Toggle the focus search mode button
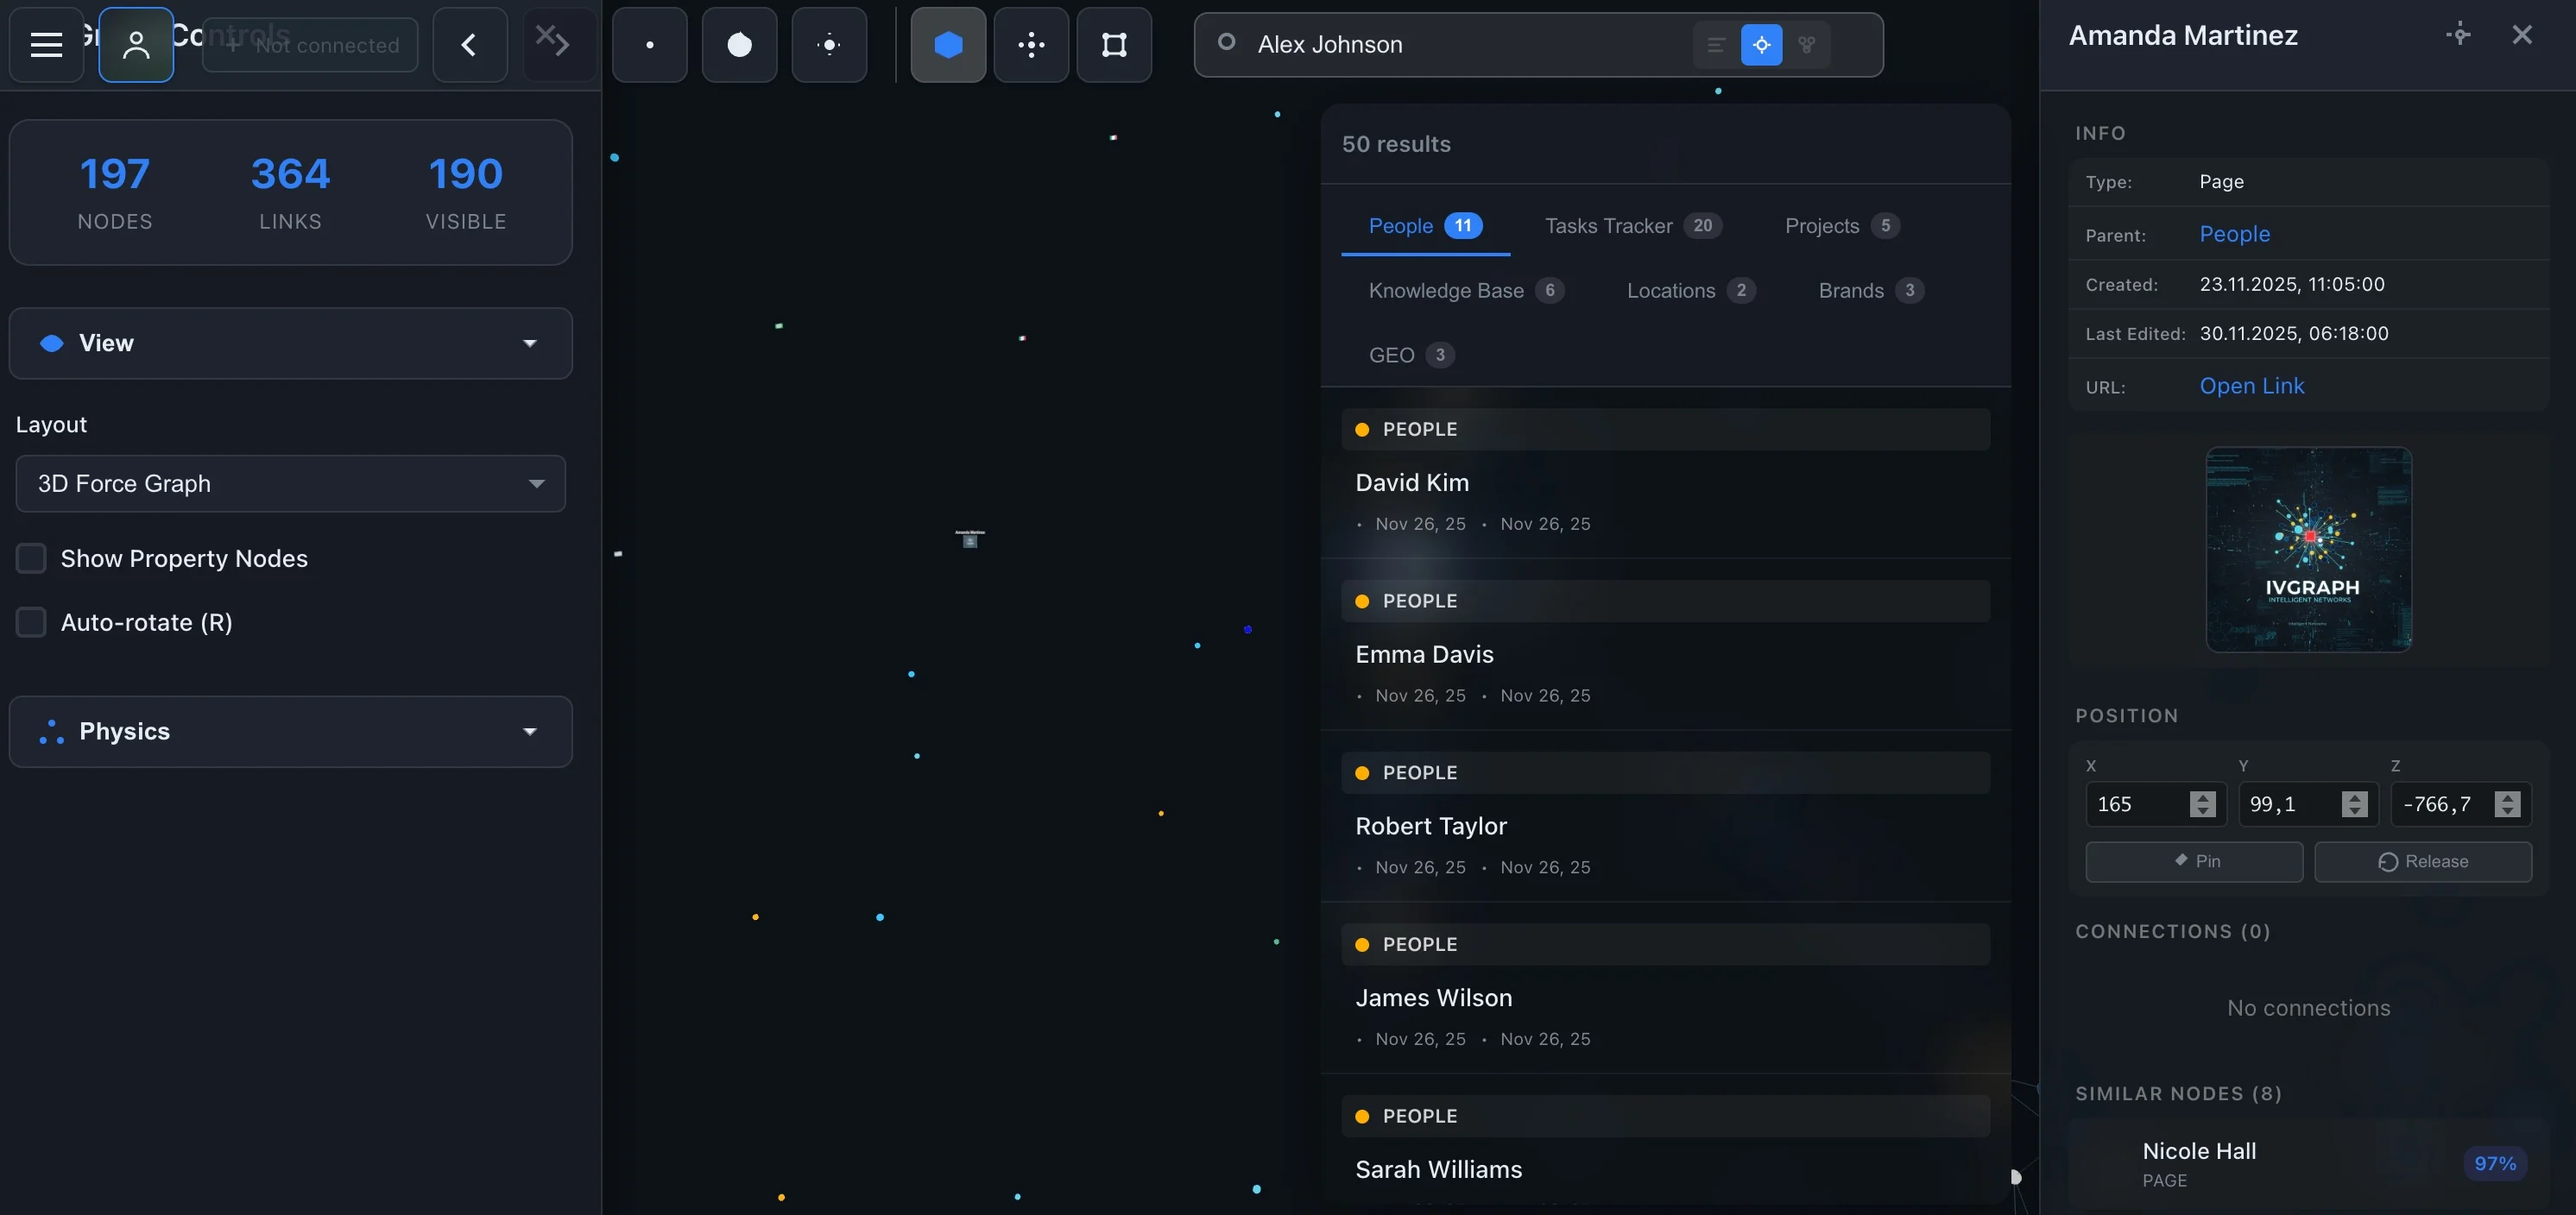The image size is (2576, 1215). pyautogui.click(x=1761, y=44)
